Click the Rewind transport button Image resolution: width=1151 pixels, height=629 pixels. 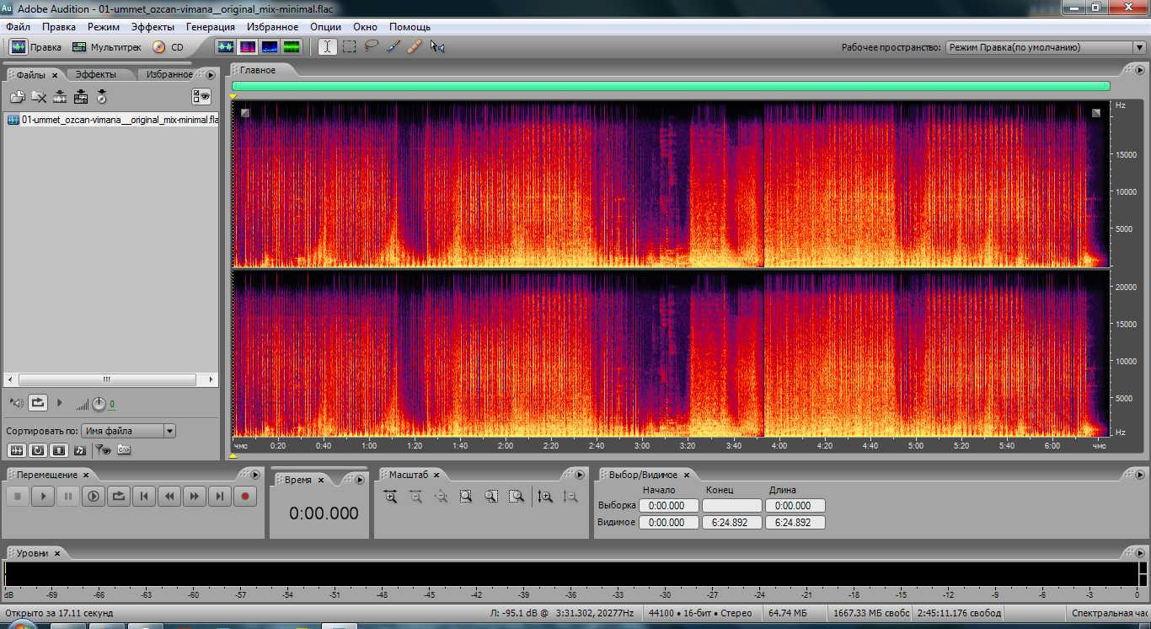point(169,497)
